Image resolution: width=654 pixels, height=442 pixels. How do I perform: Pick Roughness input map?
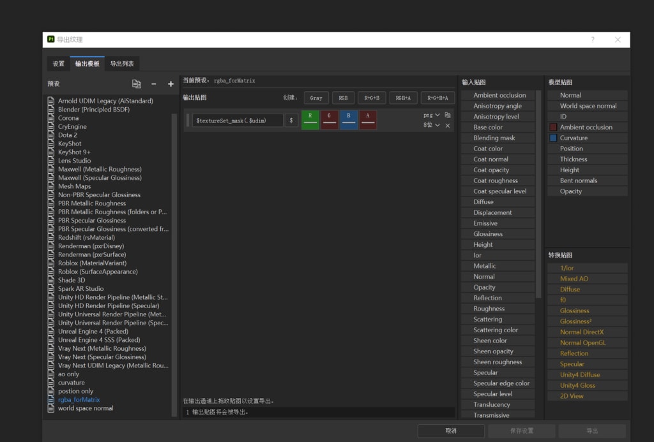click(498, 309)
